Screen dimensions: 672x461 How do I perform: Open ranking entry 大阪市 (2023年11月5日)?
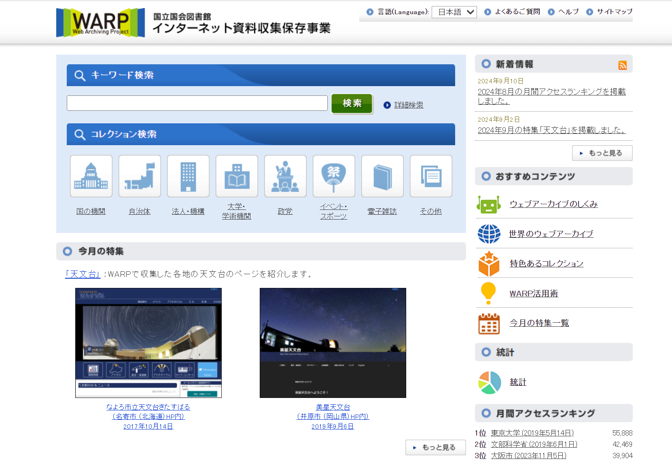coord(528,456)
